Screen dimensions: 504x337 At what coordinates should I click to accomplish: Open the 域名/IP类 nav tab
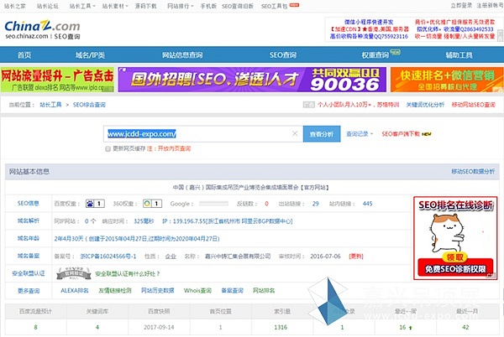(90, 55)
